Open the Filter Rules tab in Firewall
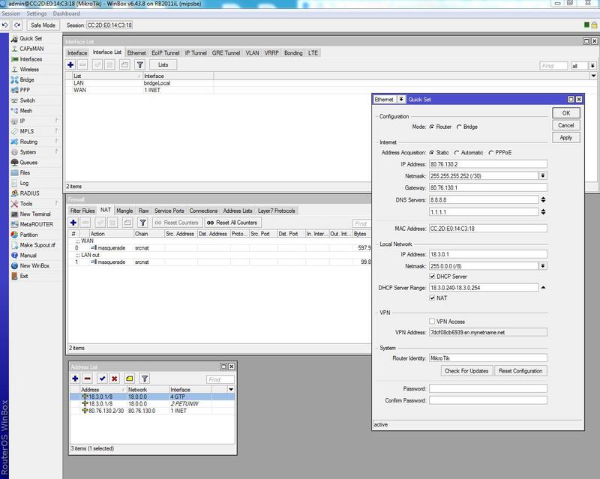600x479 pixels. click(82, 211)
